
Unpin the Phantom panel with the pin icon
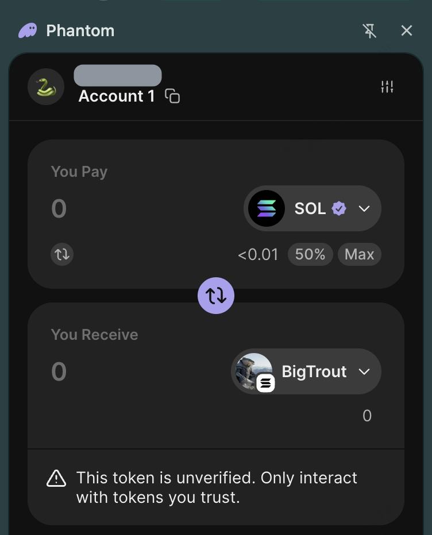point(370,31)
